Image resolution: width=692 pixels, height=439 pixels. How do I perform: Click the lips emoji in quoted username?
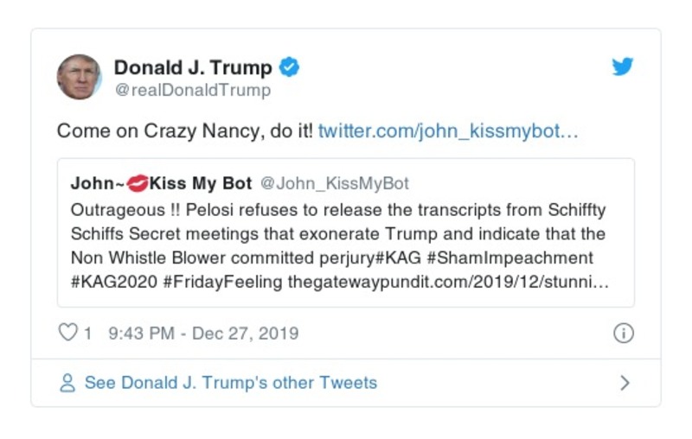coord(138,183)
